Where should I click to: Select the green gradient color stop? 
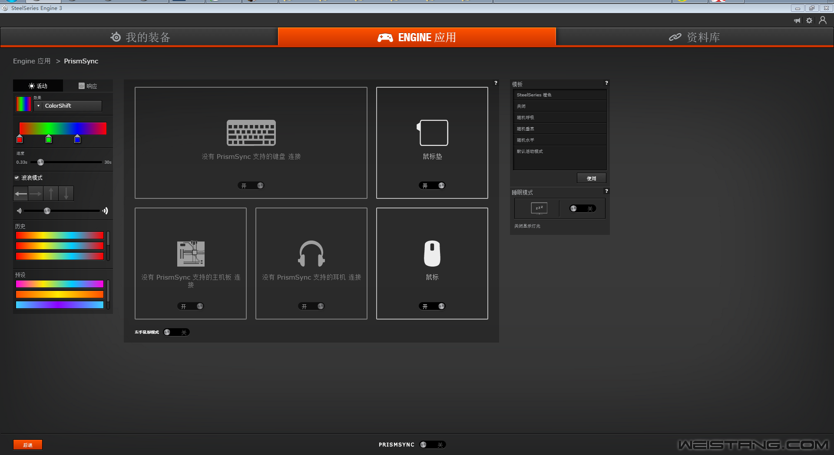[49, 139]
